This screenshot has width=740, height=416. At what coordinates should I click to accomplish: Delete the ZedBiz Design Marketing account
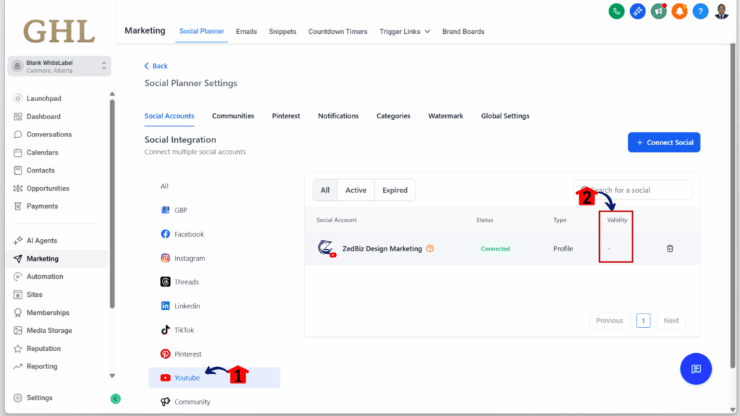tap(670, 248)
